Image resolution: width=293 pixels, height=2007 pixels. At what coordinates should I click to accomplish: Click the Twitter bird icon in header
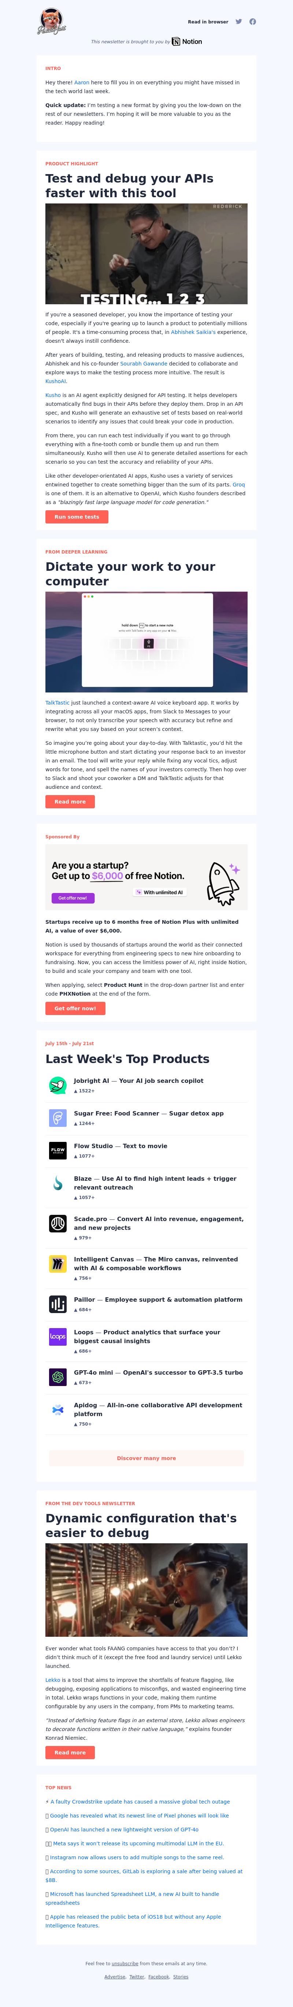[x=239, y=22]
